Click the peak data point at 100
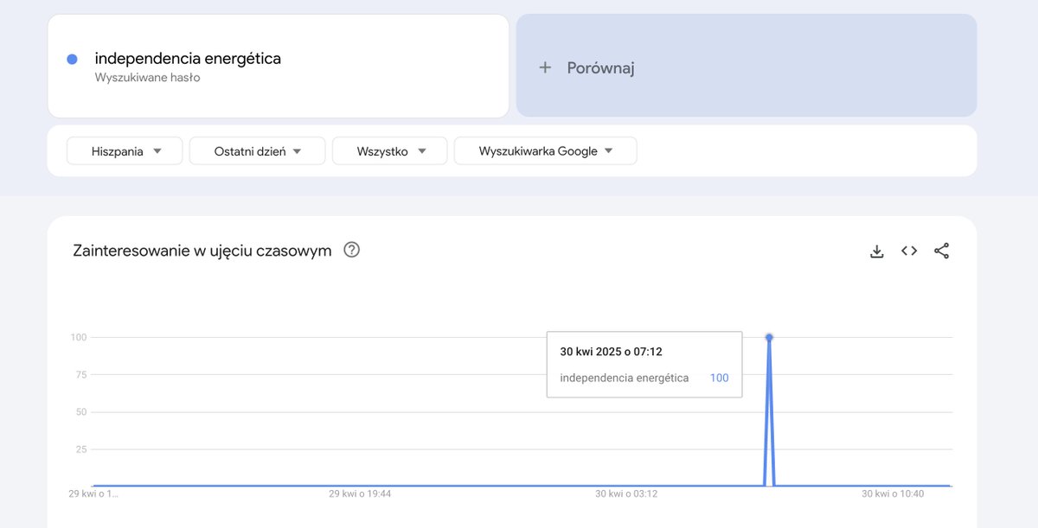 click(x=769, y=337)
